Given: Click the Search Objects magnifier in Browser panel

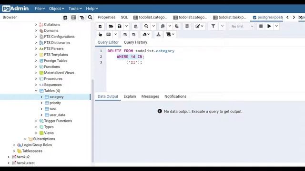Looking at the screenshot, I should [x=90, y=18].
